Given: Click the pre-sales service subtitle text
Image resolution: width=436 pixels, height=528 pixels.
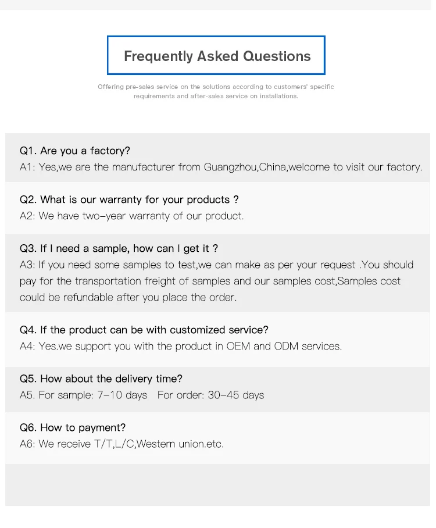Looking at the screenshot, I should click(216, 87).
